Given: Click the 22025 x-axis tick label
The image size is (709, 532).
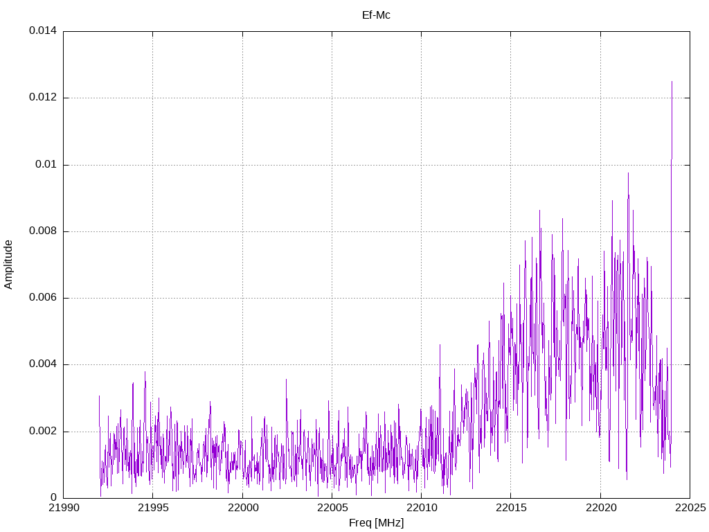Looking at the screenshot, I should (689, 509).
